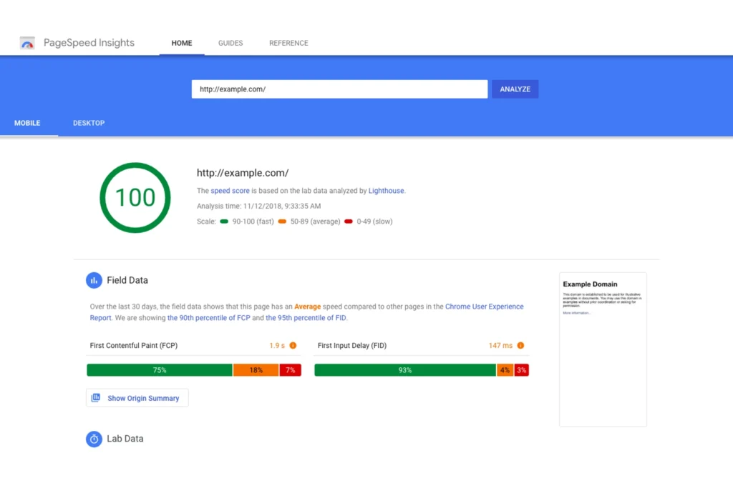Click the red 7% FCP bar segment
733x488 pixels.
291,370
